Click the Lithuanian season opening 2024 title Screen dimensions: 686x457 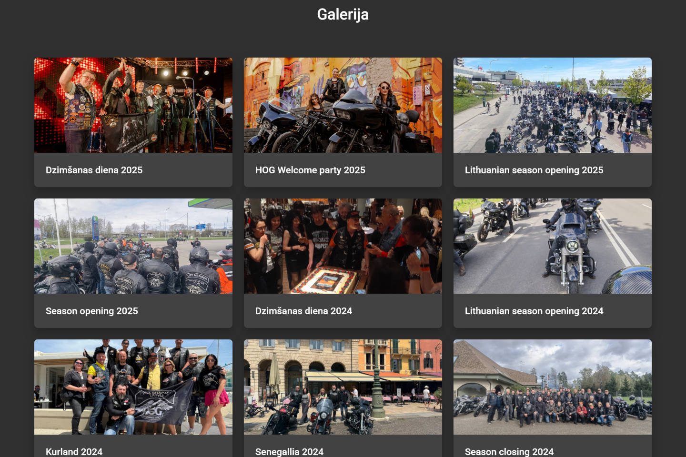click(x=534, y=311)
